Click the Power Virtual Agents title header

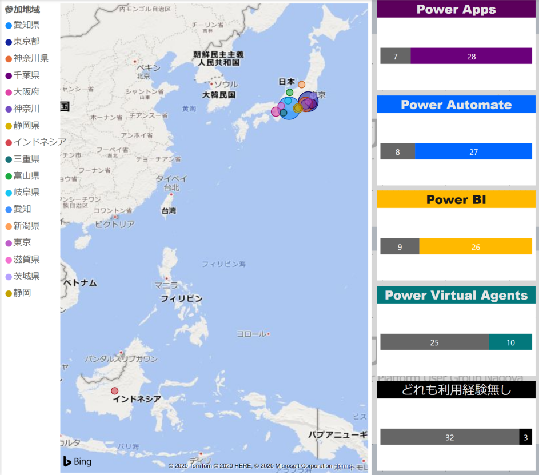(x=456, y=295)
